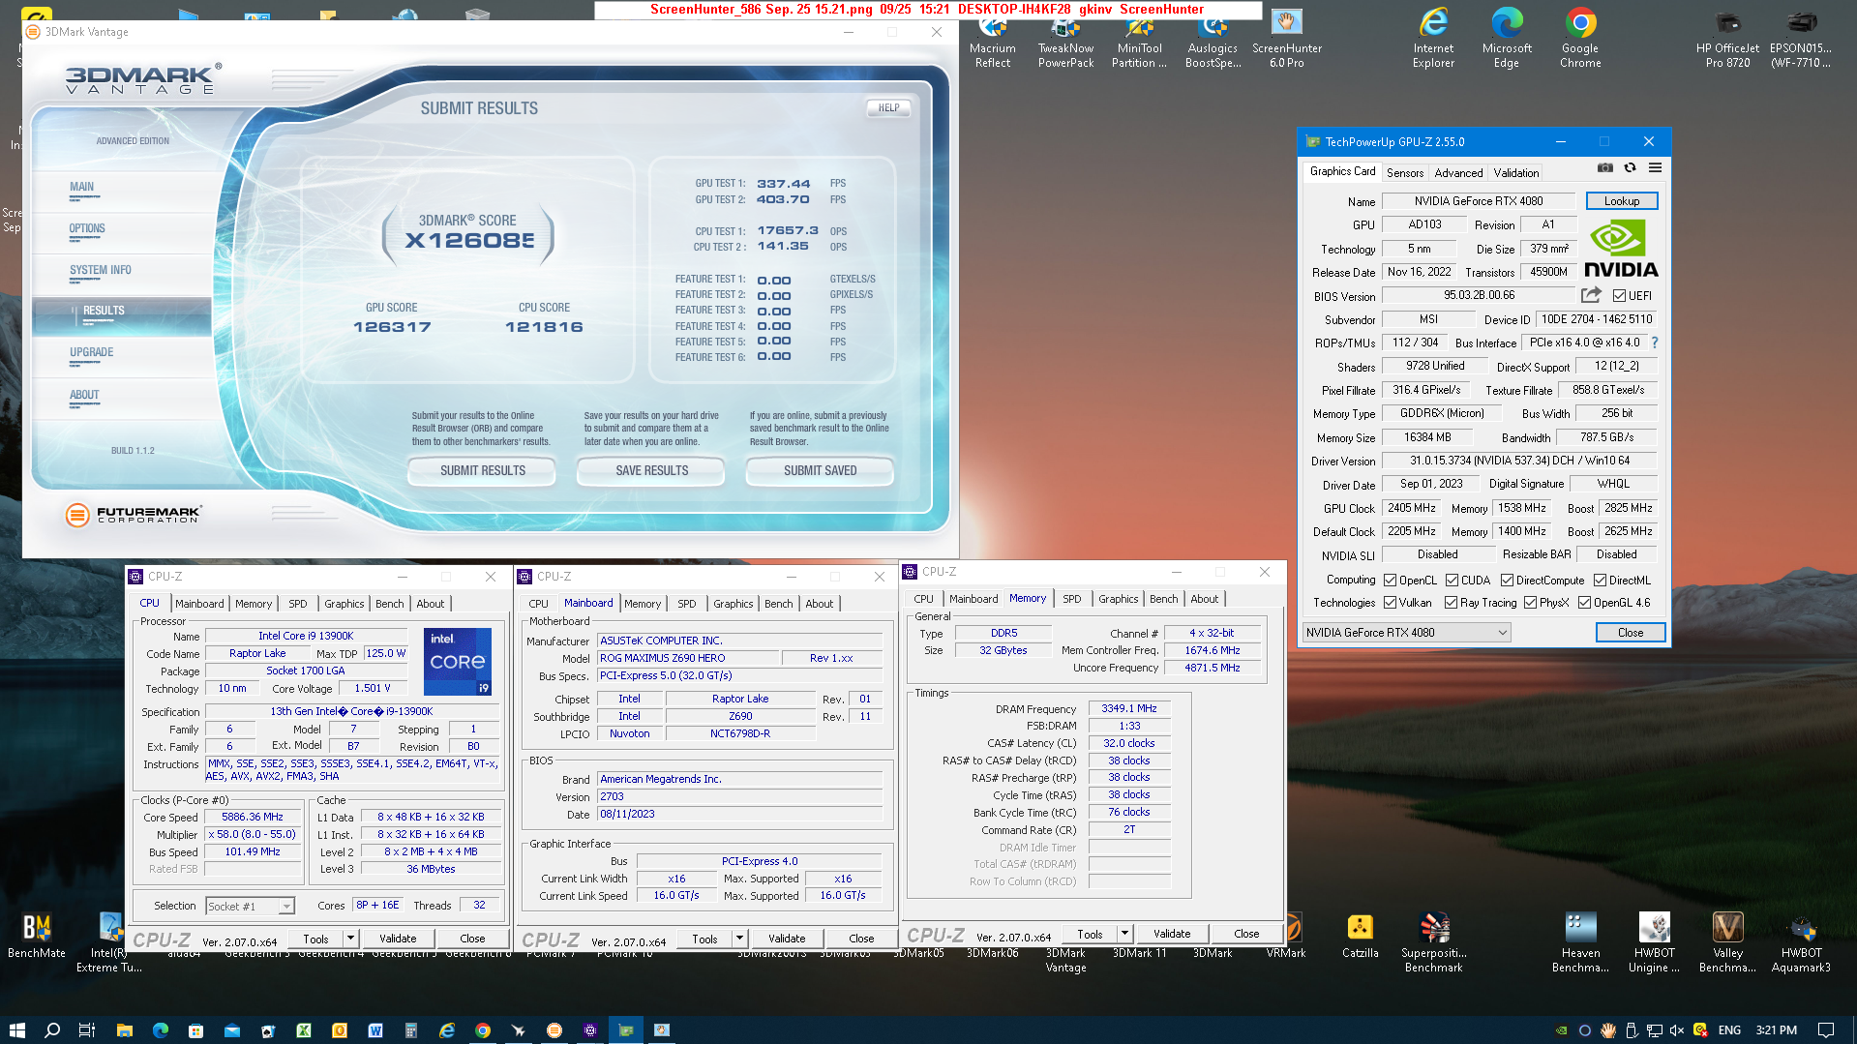This screenshot has height=1044, width=1857.
Task: Open the GPU selection dropdown in GPU-Z
Action: coord(1406,633)
